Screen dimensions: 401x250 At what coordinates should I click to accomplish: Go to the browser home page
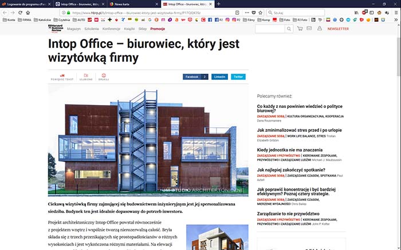click(28, 13)
